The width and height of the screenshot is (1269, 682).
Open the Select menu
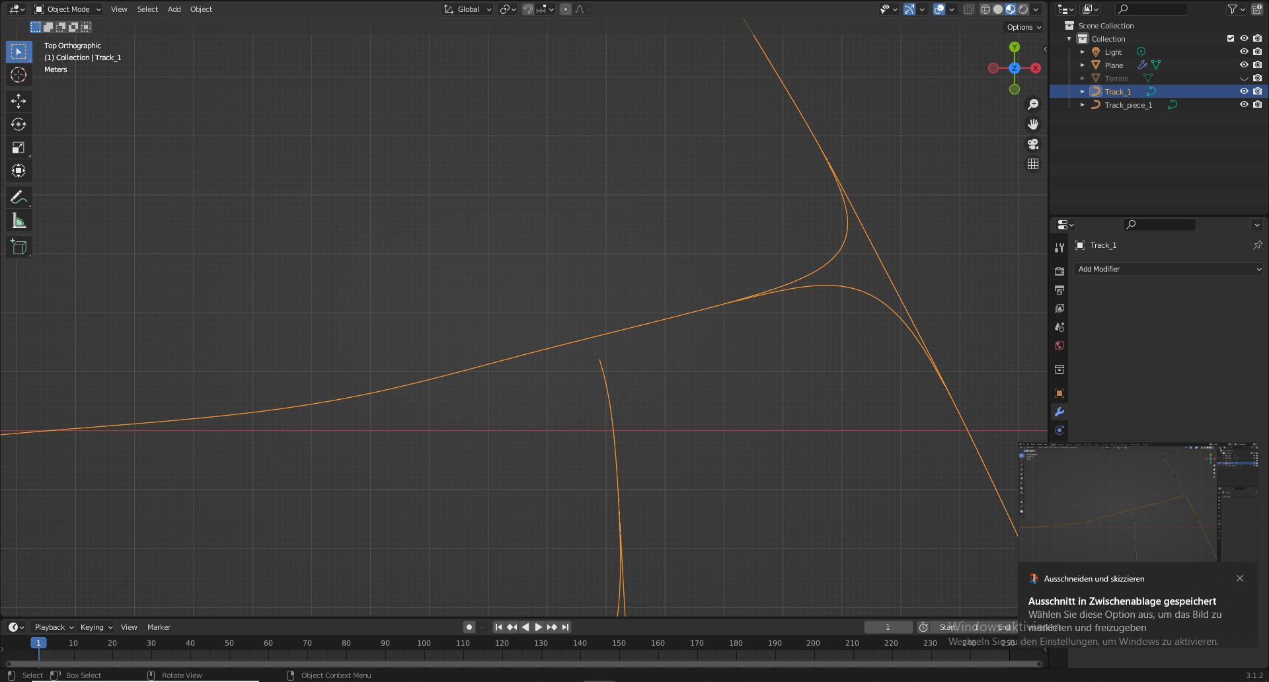147,9
